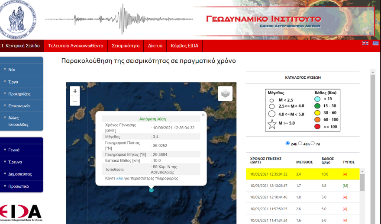This screenshot has width=381, height=224.
Task: Switch language to English flag
Action: [365, 43]
